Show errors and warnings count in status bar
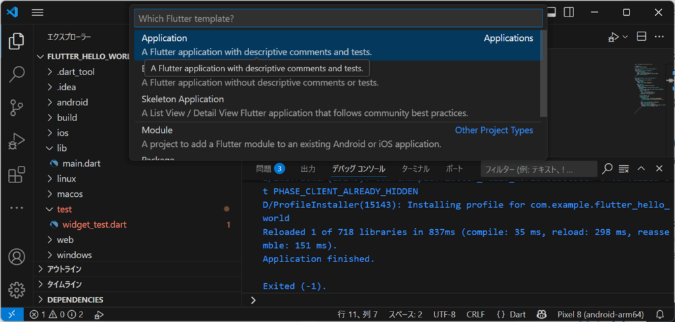This screenshot has width=675, height=322. click(x=57, y=315)
